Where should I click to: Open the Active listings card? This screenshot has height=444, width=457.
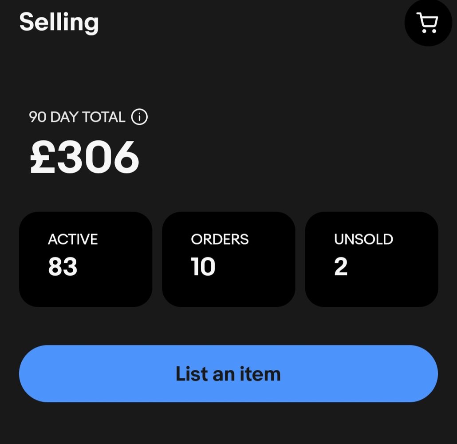click(86, 259)
